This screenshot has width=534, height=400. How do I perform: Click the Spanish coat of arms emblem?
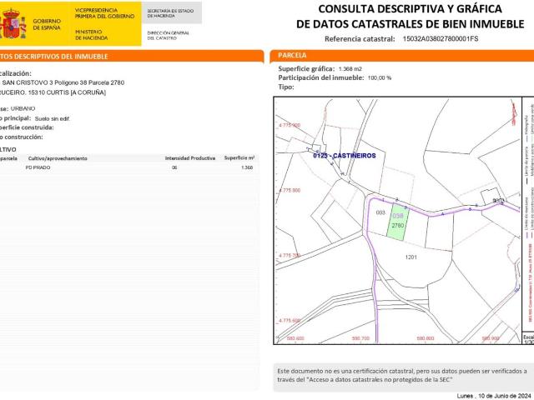13,24
